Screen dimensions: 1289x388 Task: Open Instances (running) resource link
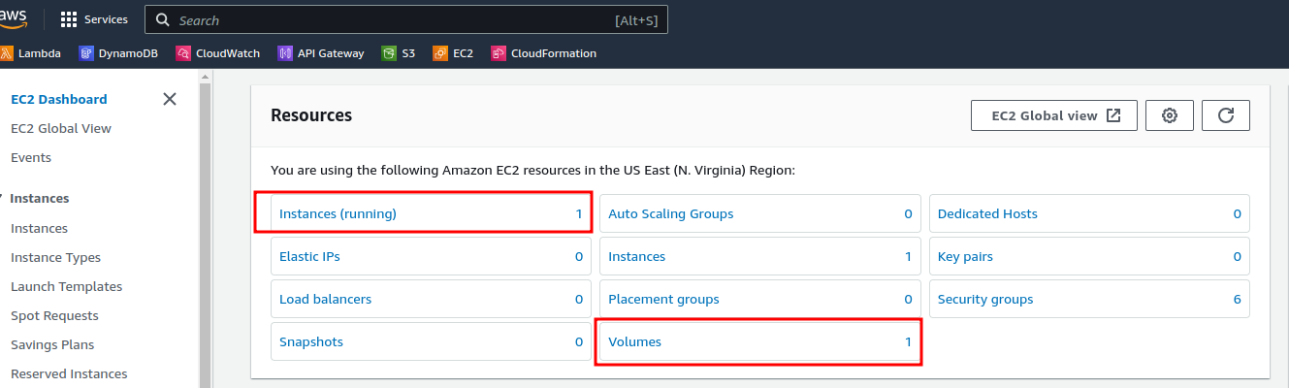(x=338, y=213)
